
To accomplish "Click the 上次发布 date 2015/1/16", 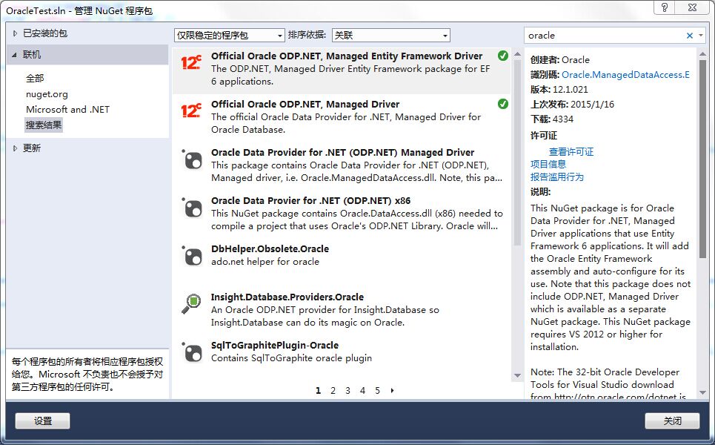I will tap(592, 105).
